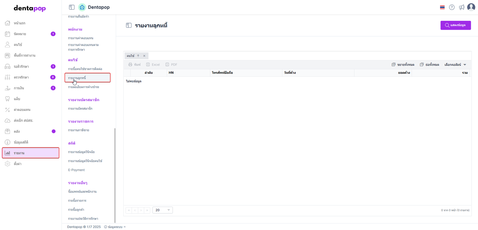Open รายงานบัตรสมาชิก report link

[x=80, y=109]
